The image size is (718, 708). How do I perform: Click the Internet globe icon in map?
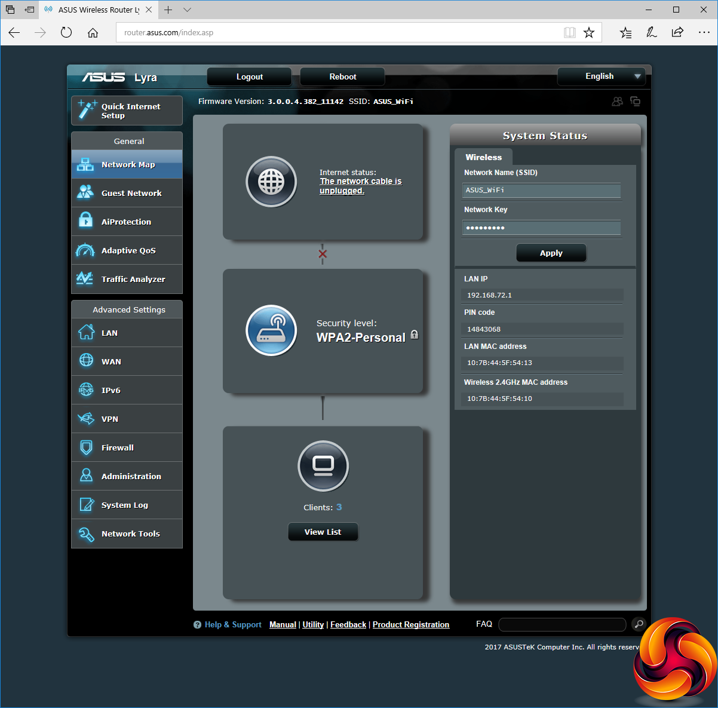271,182
